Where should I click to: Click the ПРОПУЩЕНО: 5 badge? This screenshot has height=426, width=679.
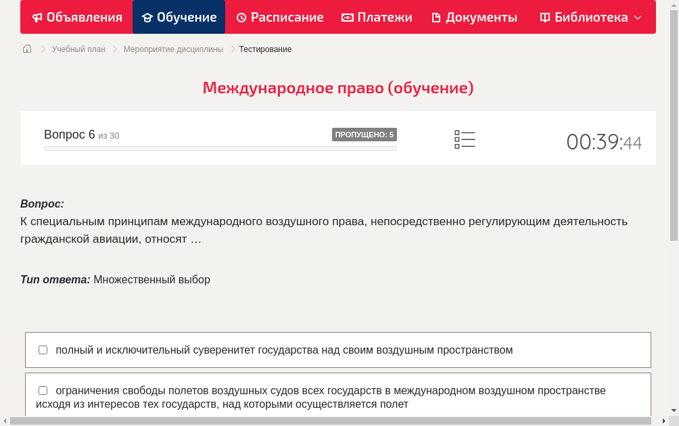pos(365,134)
